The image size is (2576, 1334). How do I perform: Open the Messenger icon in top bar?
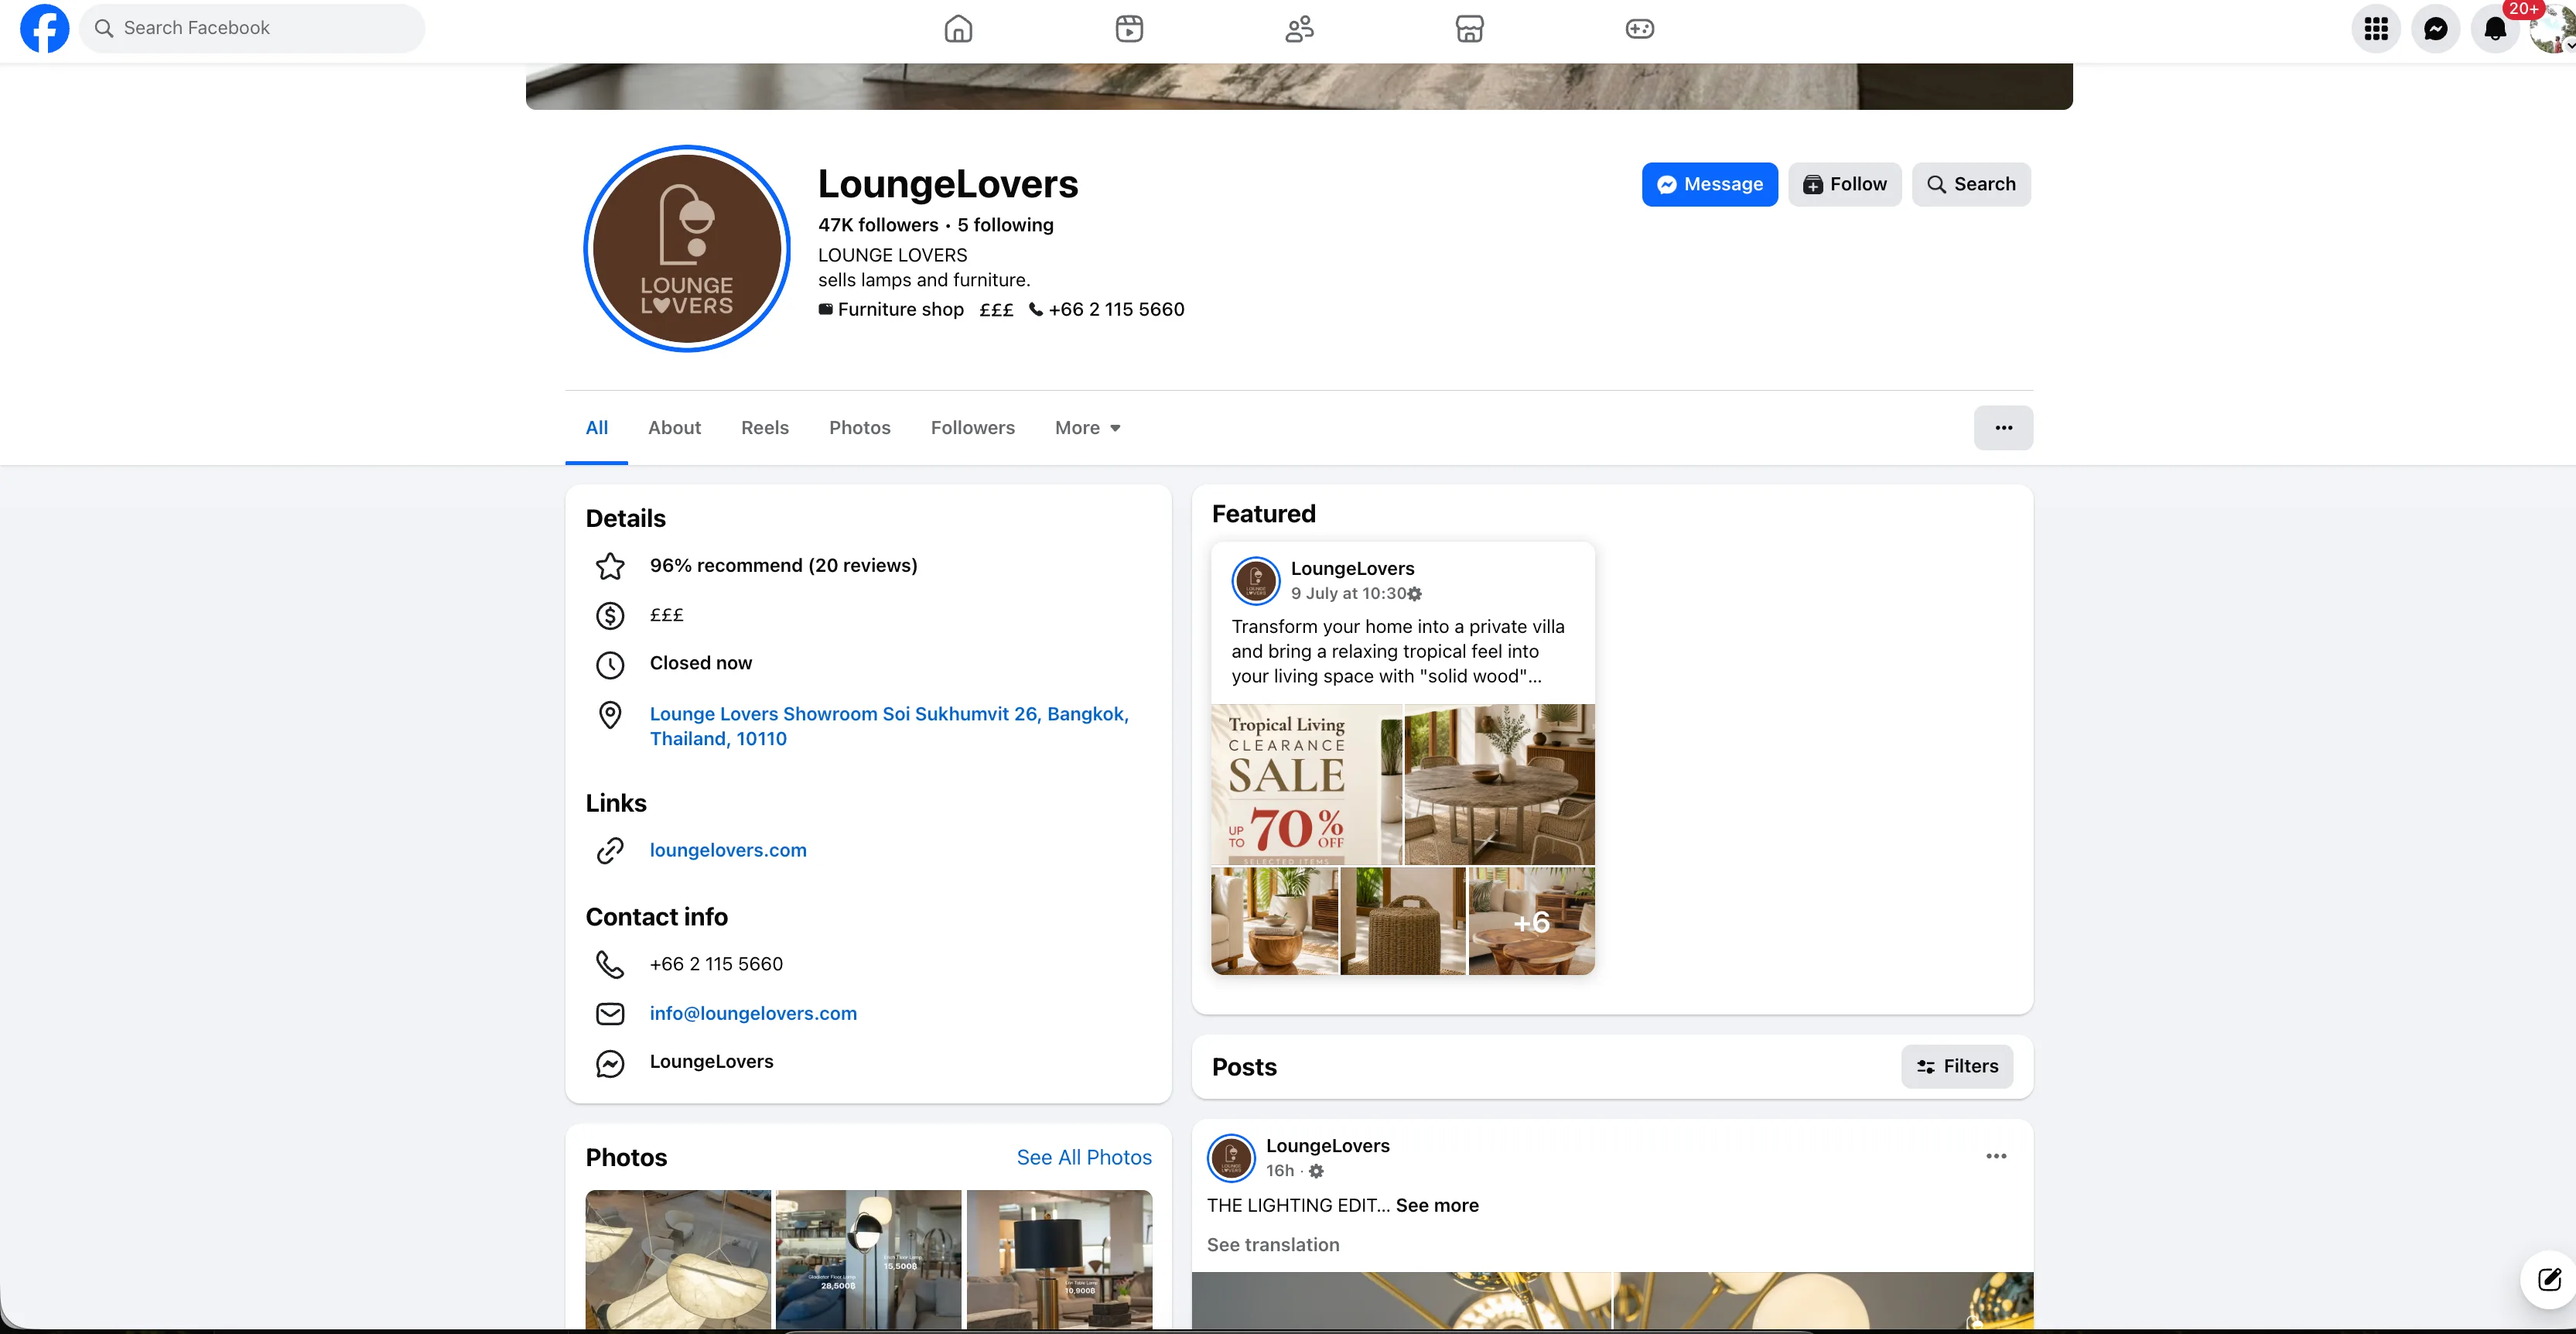2436,29
